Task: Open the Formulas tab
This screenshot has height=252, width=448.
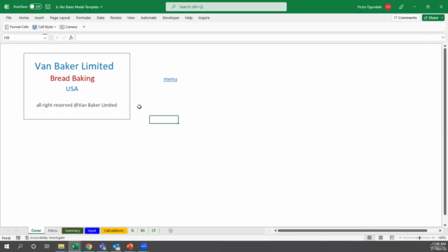Action: (83, 17)
